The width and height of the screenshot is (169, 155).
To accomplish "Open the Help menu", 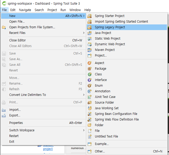I will (87, 10).
